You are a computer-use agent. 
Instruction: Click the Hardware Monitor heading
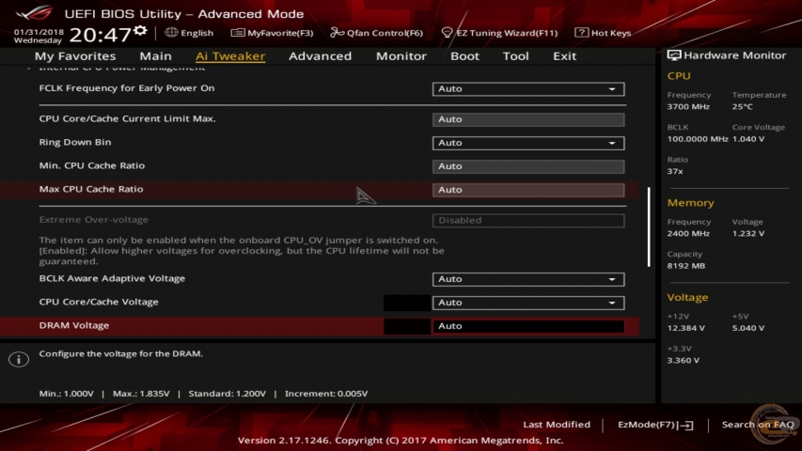pyautogui.click(x=735, y=55)
